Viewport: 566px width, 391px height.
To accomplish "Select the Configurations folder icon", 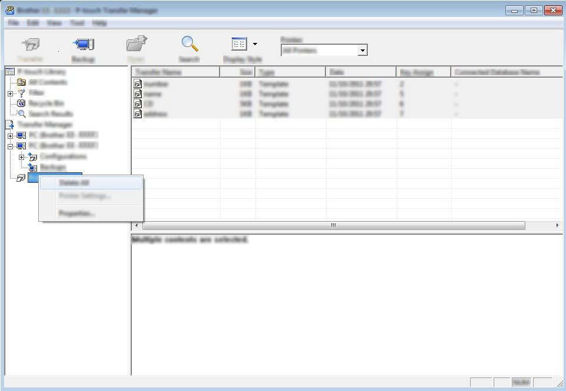I will pyautogui.click(x=32, y=156).
